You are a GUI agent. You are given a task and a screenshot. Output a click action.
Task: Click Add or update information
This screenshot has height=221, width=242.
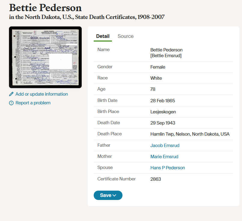(41, 94)
